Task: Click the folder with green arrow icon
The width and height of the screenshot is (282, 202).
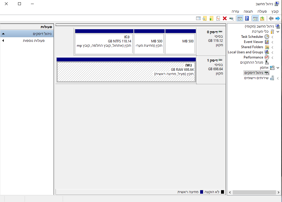Action: pos(211,18)
